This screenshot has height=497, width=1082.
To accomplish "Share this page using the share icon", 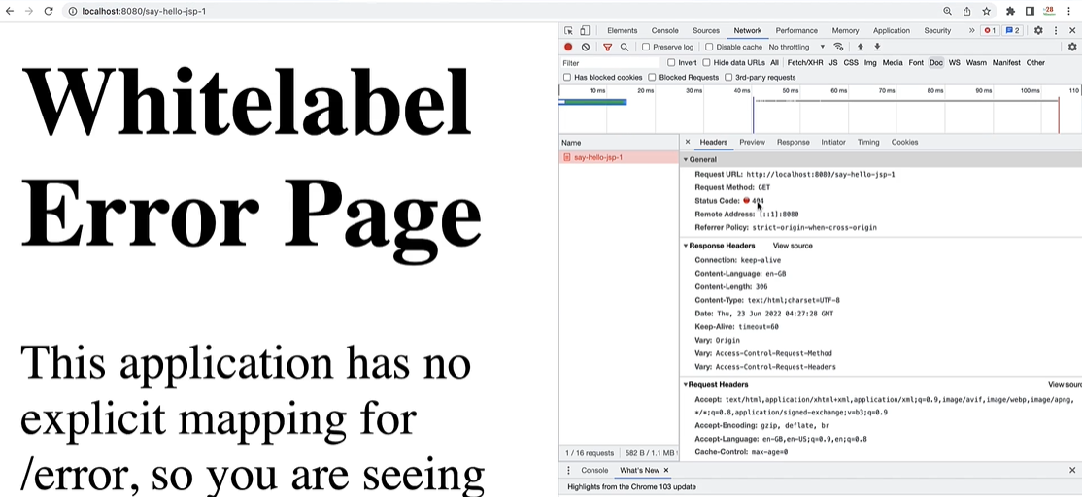I will (x=966, y=11).
